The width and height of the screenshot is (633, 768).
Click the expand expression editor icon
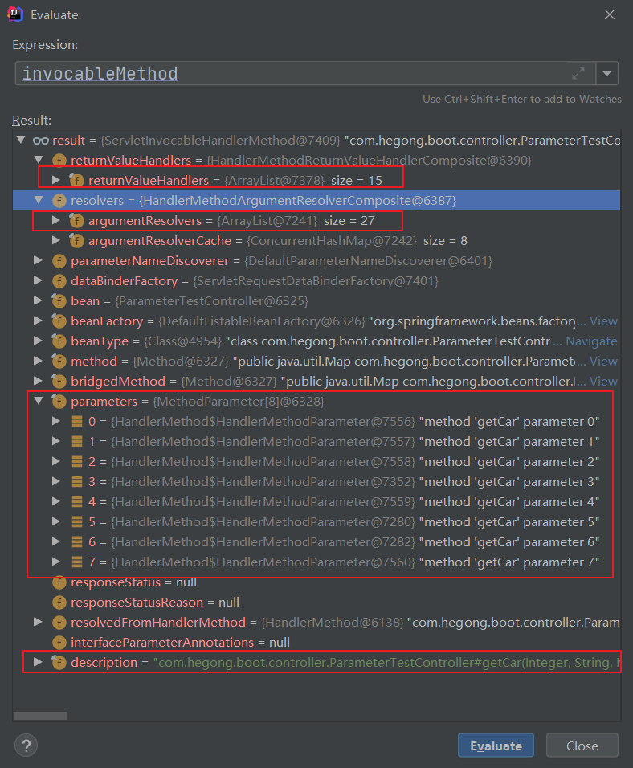click(x=578, y=73)
